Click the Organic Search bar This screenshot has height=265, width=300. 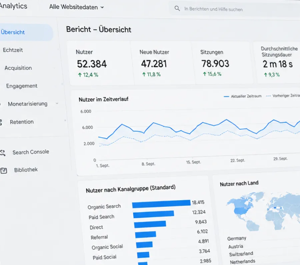pyautogui.click(x=161, y=204)
